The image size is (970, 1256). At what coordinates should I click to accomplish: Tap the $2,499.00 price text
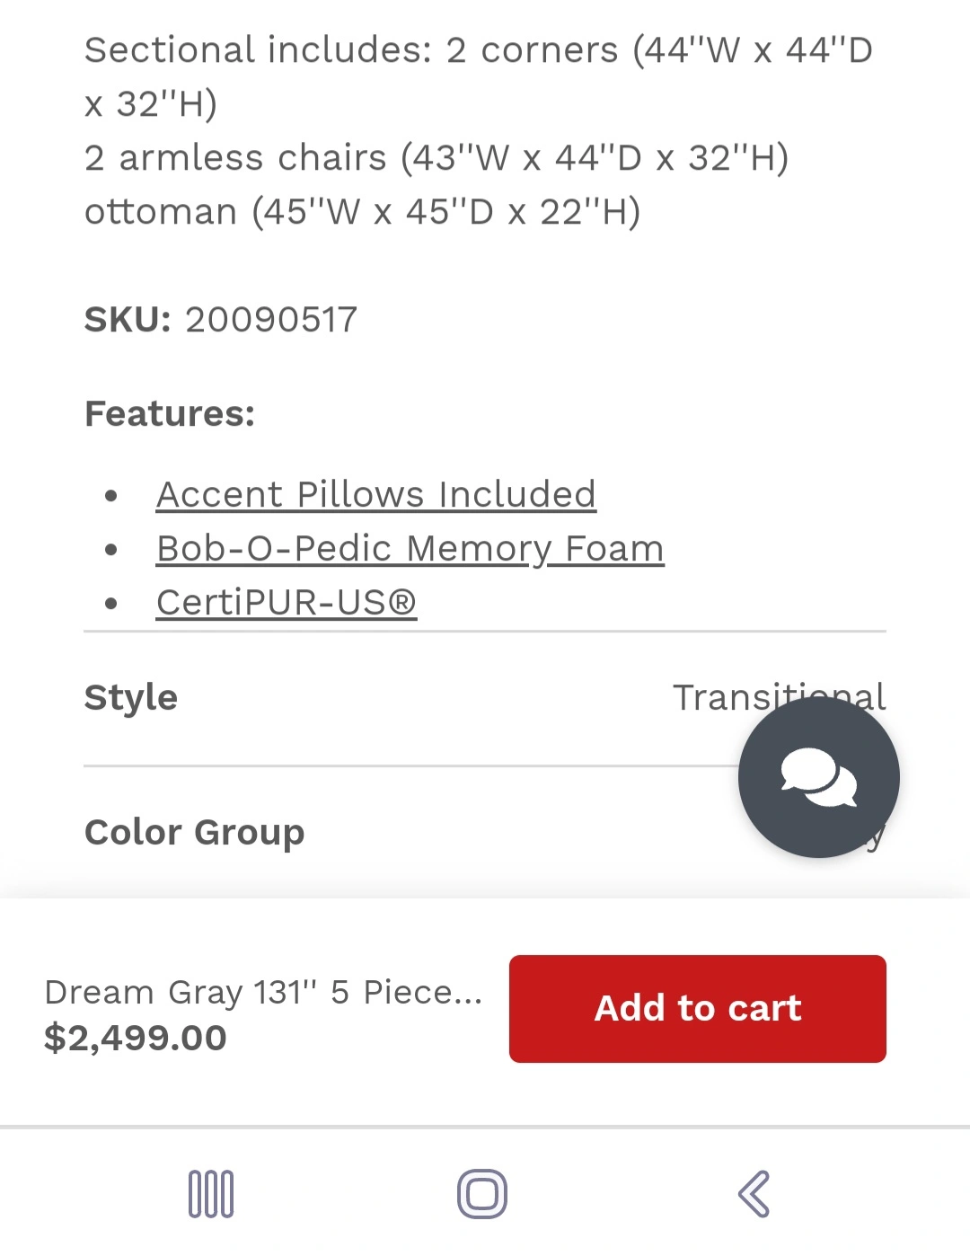(x=136, y=1038)
